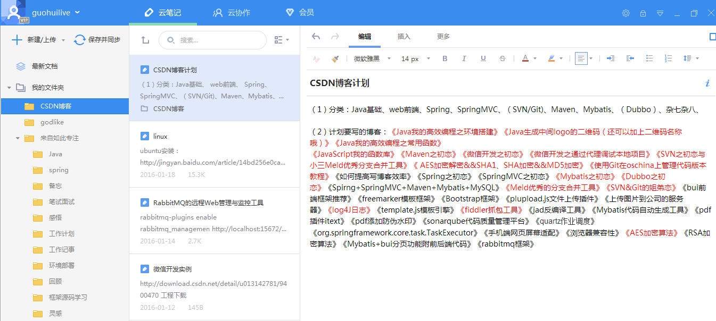Switch to the 插入 tab
Viewport: 716px width, 321px height.
point(404,37)
